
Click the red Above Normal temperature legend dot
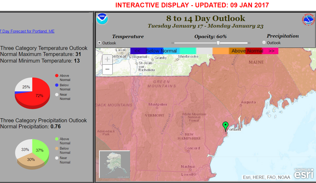57,76
